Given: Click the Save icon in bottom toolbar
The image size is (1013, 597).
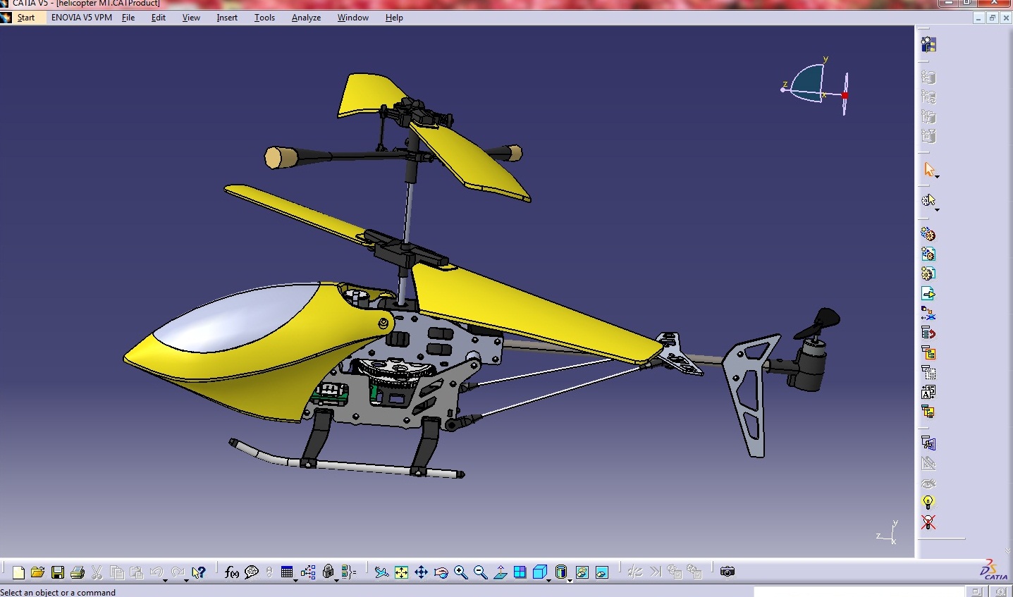Looking at the screenshot, I should [x=58, y=572].
